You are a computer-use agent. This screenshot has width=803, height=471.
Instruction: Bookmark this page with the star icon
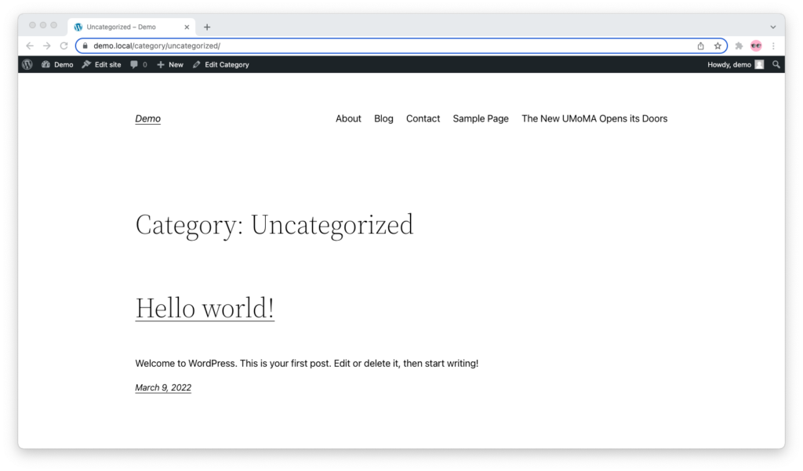pyautogui.click(x=718, y=45)
